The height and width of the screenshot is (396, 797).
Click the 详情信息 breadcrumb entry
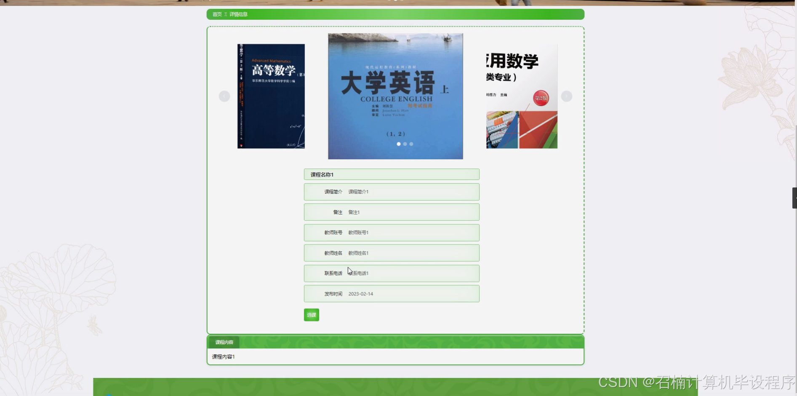(x=238, y=14)
